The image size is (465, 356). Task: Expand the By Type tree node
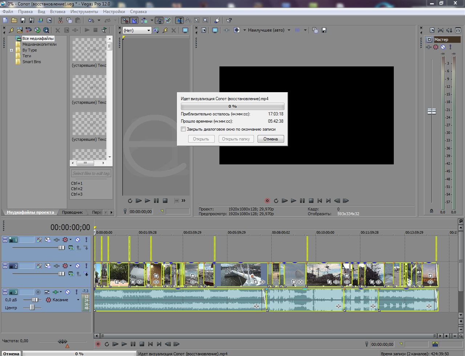pyautogui.click(x=11, y=50)
